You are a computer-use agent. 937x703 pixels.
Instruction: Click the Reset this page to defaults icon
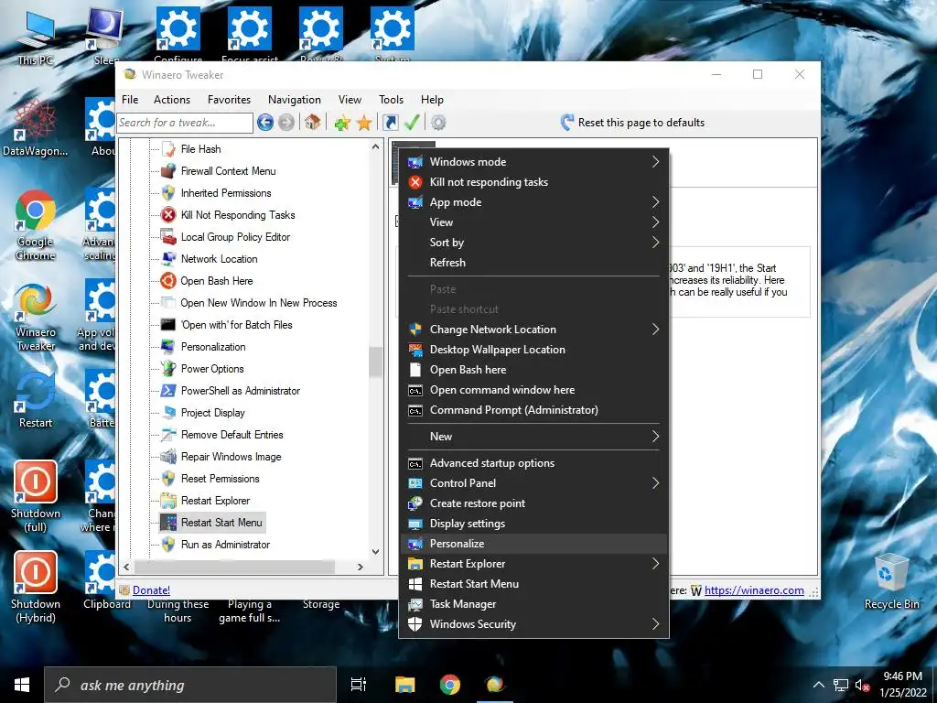[x=567, y=123]
